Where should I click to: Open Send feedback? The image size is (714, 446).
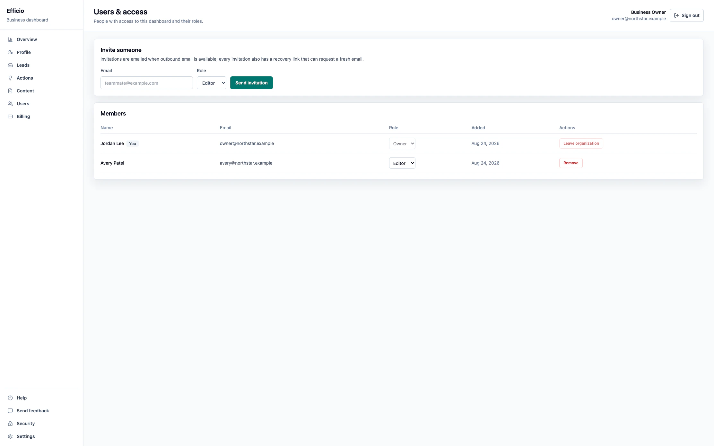(41, 411)
